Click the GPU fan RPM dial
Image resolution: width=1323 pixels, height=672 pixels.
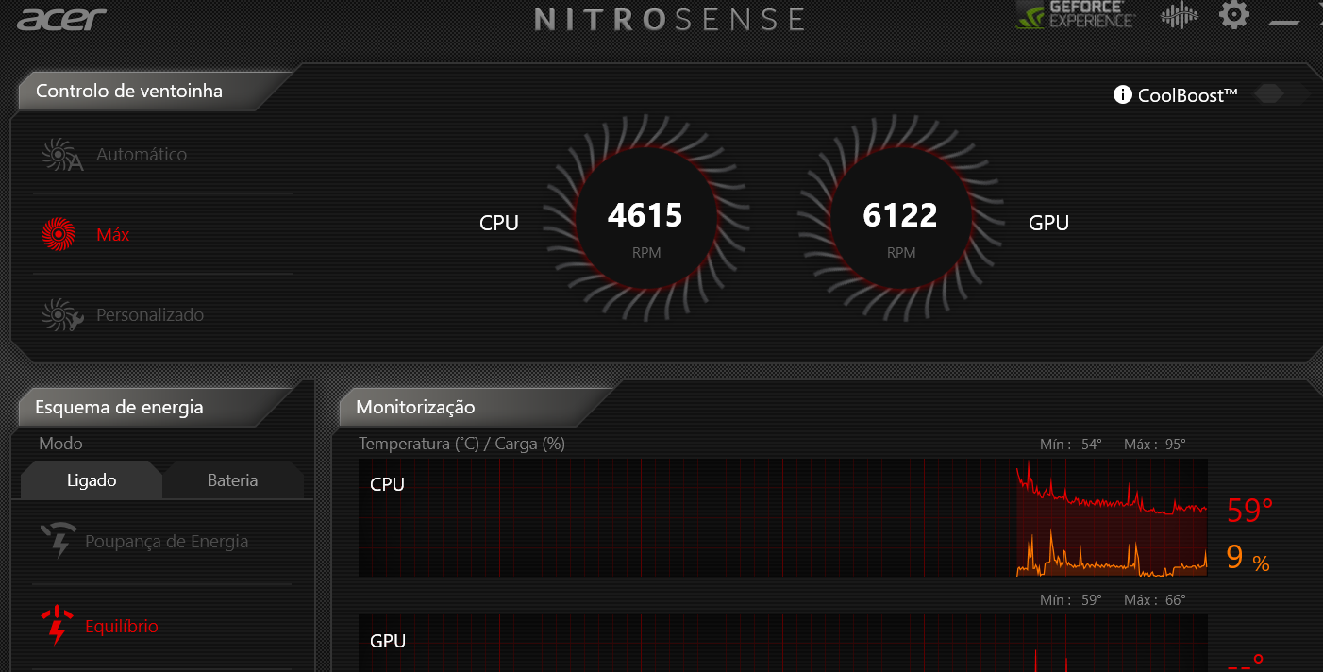coord(901,218)
